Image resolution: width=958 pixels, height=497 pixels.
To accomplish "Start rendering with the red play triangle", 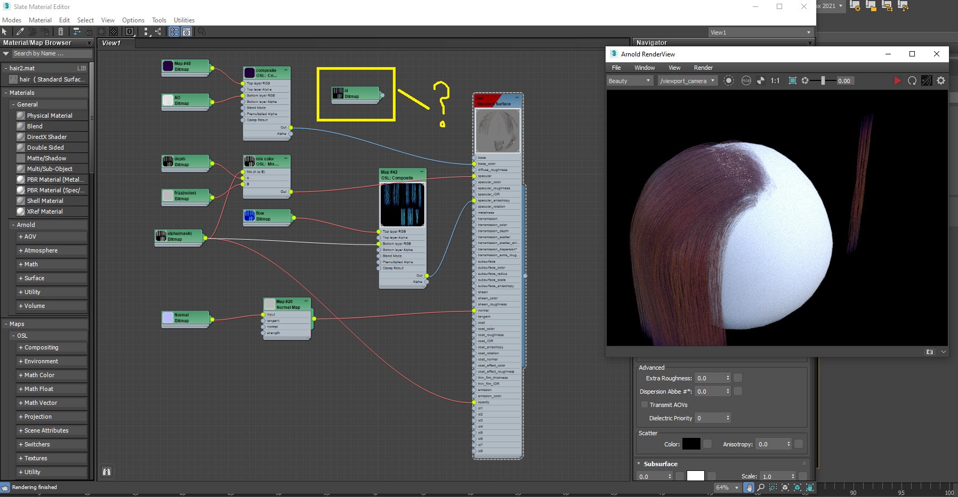I will [898, 81].
